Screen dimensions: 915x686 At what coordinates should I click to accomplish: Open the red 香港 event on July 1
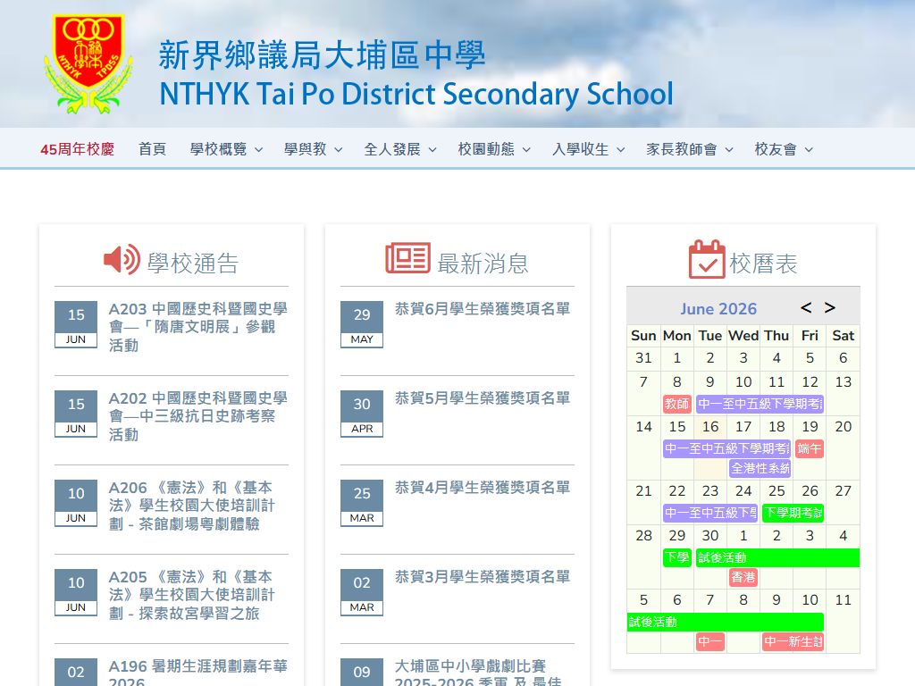pos(743,577)
